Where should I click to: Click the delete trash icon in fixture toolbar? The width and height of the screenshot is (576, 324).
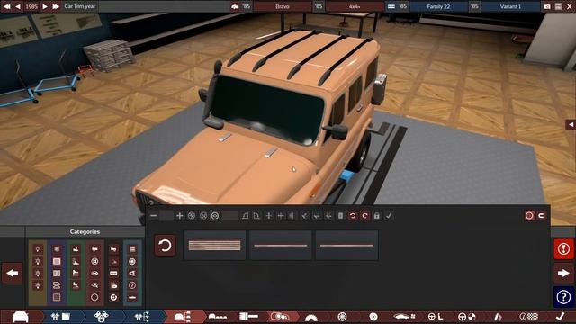point(340,216)
